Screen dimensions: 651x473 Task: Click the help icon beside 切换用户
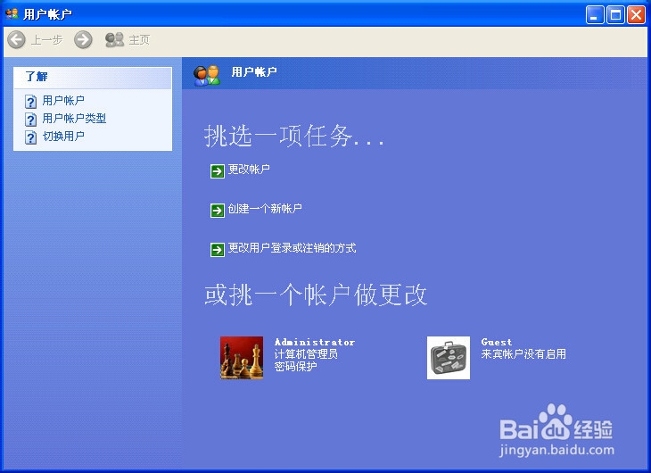pyautogui.click(x=30, y=137)
